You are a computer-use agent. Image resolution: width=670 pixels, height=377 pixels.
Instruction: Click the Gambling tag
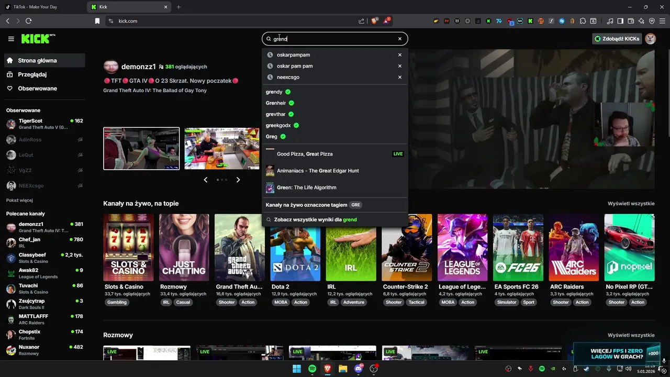(x=117, y=302)
